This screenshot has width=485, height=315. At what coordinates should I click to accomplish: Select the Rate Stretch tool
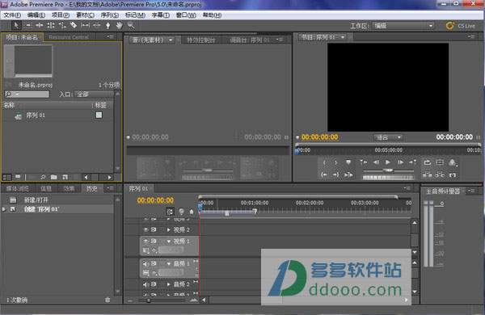pos(62,25)
